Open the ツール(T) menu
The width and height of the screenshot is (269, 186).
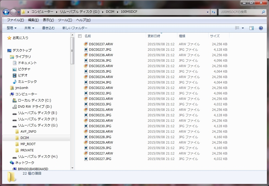(65, 20)
